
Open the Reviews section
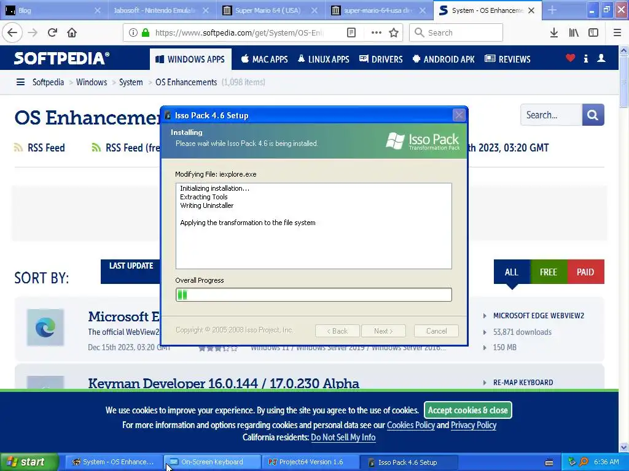tap(507, 59)
